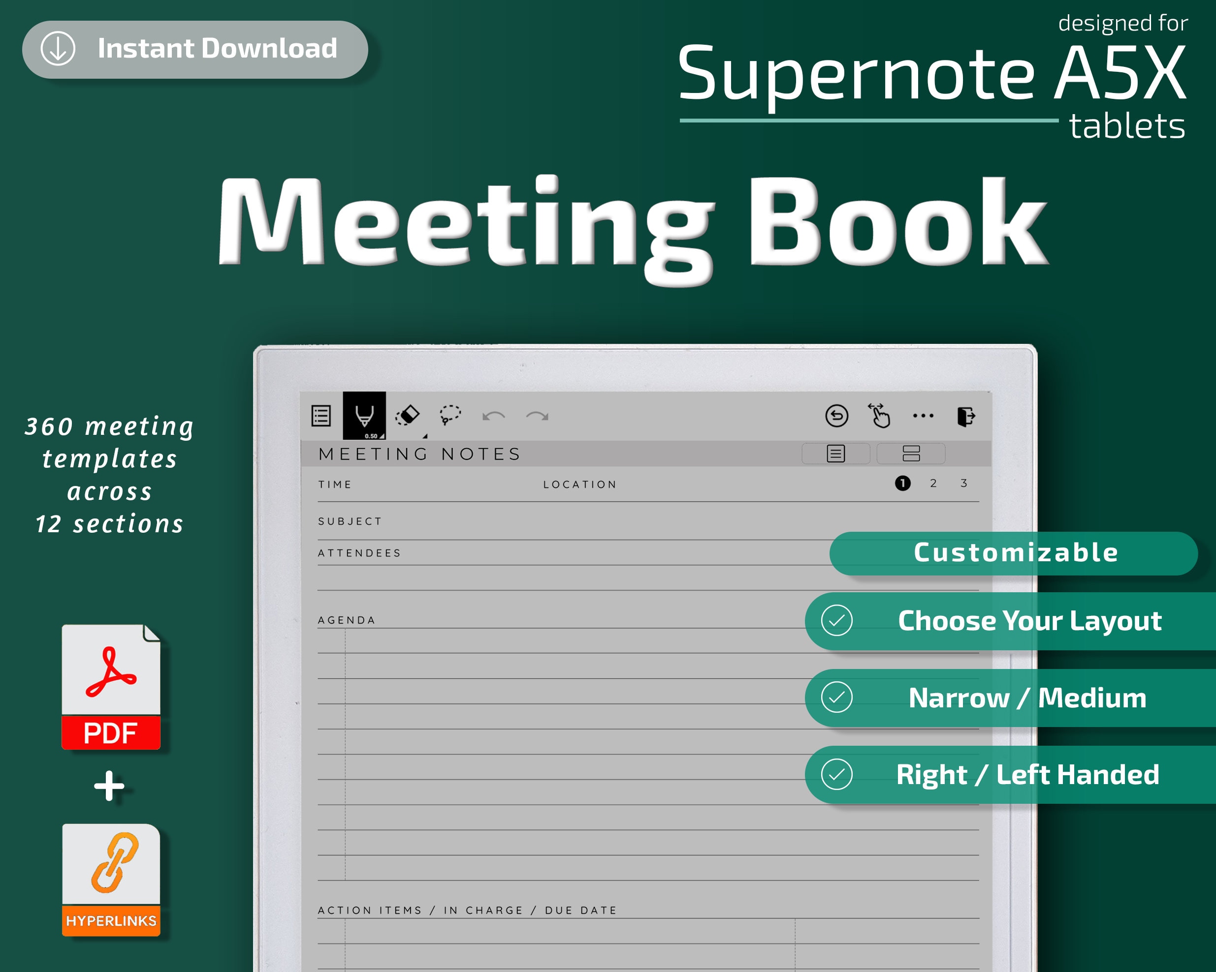Screen dimensions: 1216x972
Task: Undo the last stroke
Action: (493, 417)
